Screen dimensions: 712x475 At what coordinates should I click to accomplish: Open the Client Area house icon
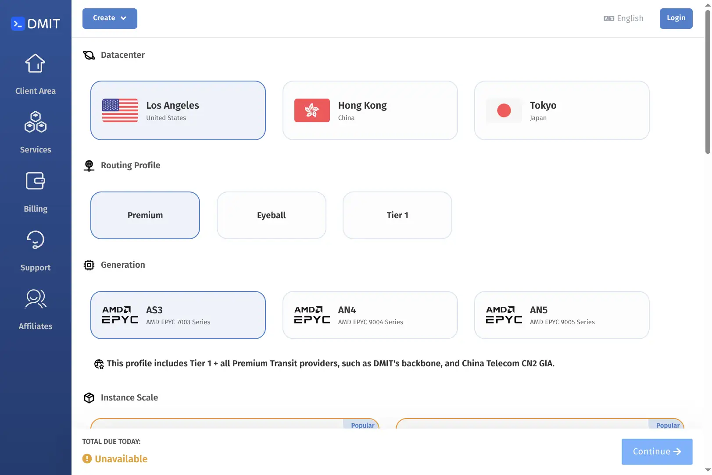pyautogui.click(x=35, y=63)
